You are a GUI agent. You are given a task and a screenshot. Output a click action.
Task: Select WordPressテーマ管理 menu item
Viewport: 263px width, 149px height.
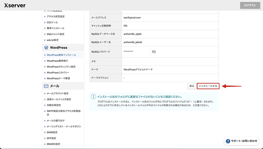(x=58, y=78)
